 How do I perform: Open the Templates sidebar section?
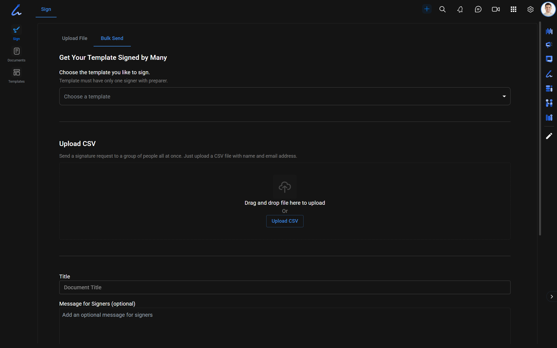tap(16, 76)
